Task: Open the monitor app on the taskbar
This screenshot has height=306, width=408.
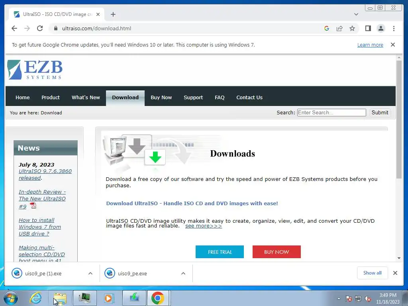Action: coord(85,298)
